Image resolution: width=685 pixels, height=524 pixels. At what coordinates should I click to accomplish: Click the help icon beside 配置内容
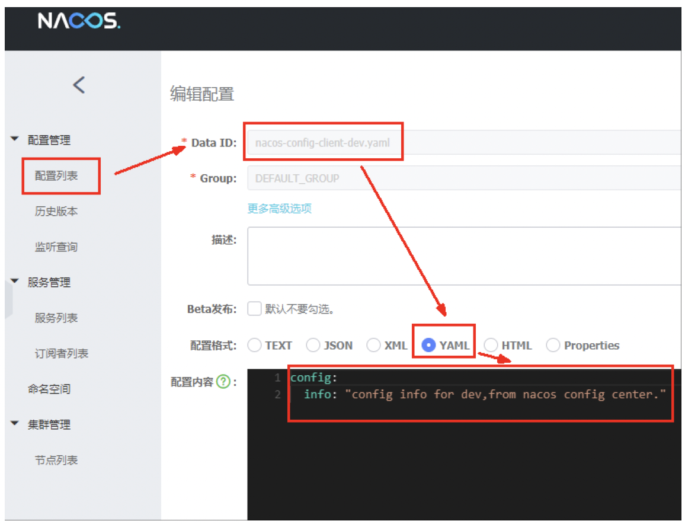coord(223,382)
